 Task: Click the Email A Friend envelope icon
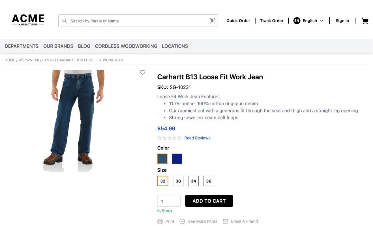point(226,221)
